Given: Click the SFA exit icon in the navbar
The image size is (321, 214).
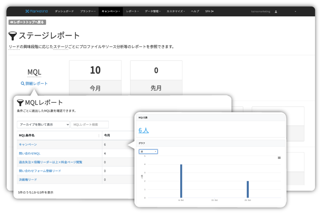Looking at the screenshot, I should click(212, 11).
